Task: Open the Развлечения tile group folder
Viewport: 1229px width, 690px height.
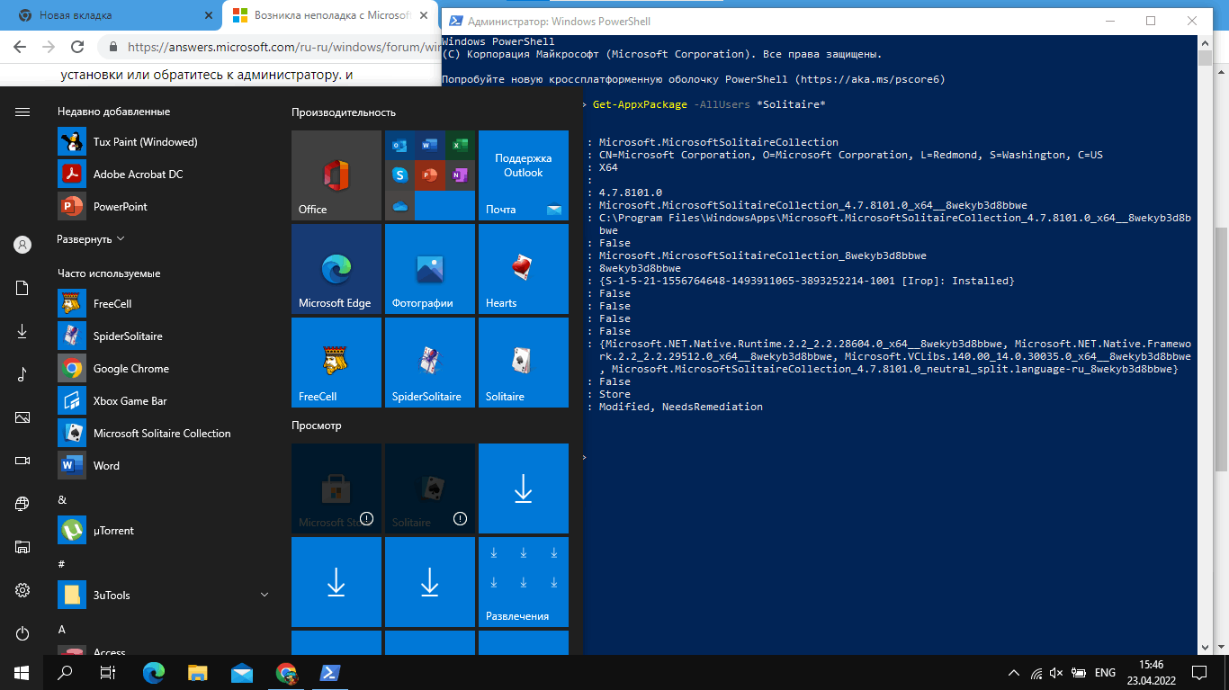Action: tap(524, 582)
